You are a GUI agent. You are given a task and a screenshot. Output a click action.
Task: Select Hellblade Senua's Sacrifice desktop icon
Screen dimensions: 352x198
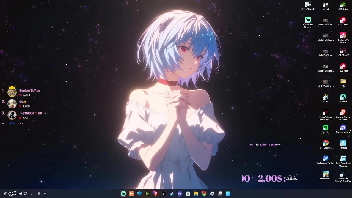343,177
